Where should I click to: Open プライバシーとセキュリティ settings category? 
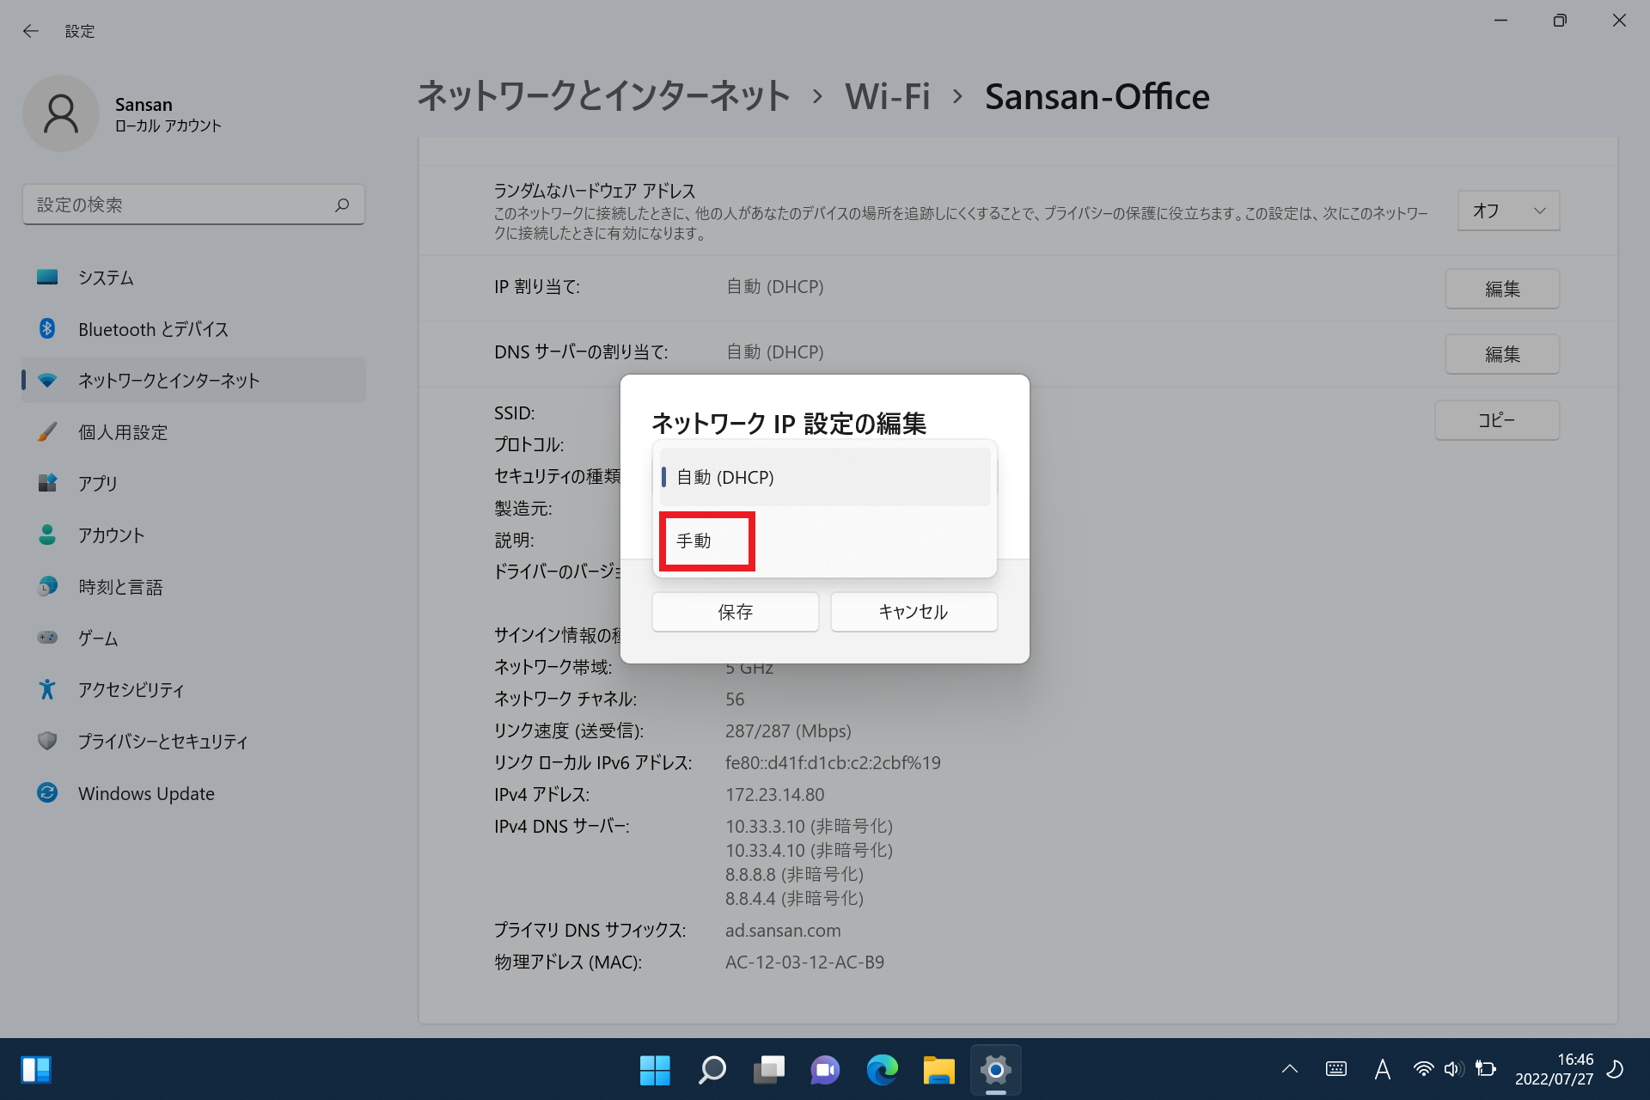193,741
